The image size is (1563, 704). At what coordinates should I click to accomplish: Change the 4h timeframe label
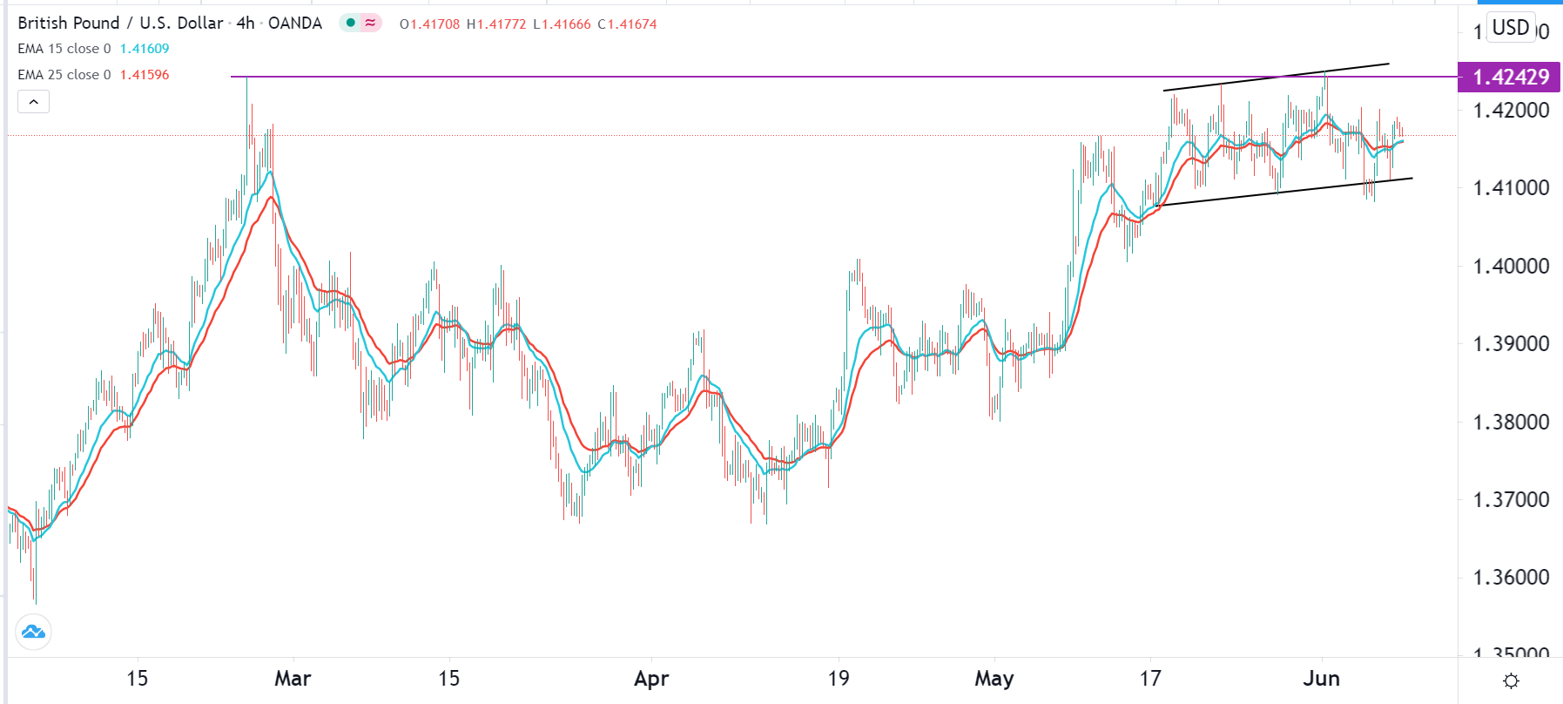pyautogui.click(x=246, y=23)
